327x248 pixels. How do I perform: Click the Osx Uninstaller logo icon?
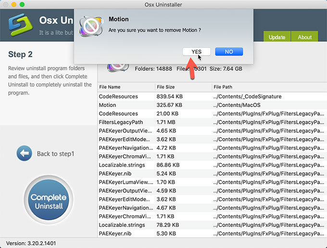[x=20, y=25]
